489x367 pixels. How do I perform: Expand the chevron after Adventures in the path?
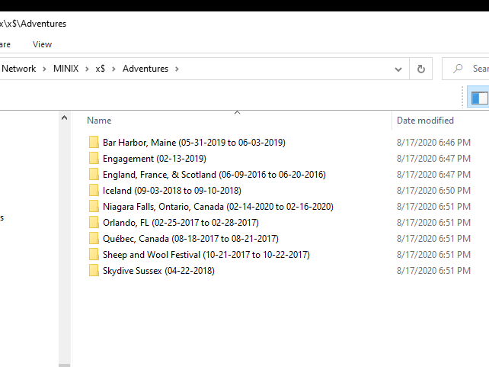(177, 69)
